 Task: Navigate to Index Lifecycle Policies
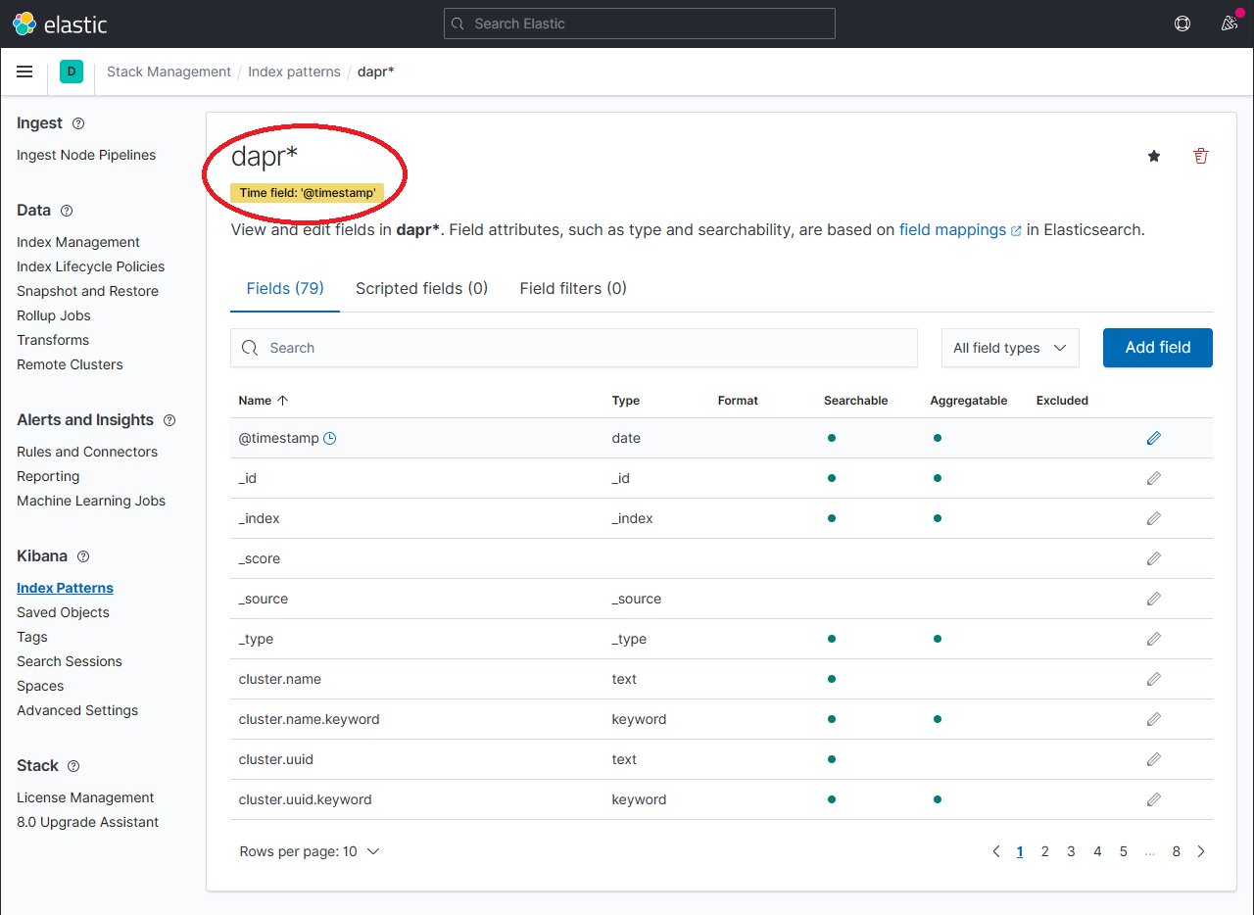tap(90, 266)
